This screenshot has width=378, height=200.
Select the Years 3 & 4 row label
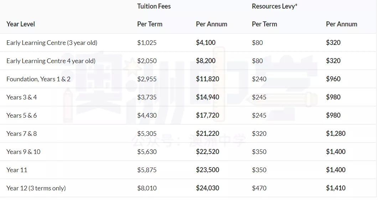point(22,97)
